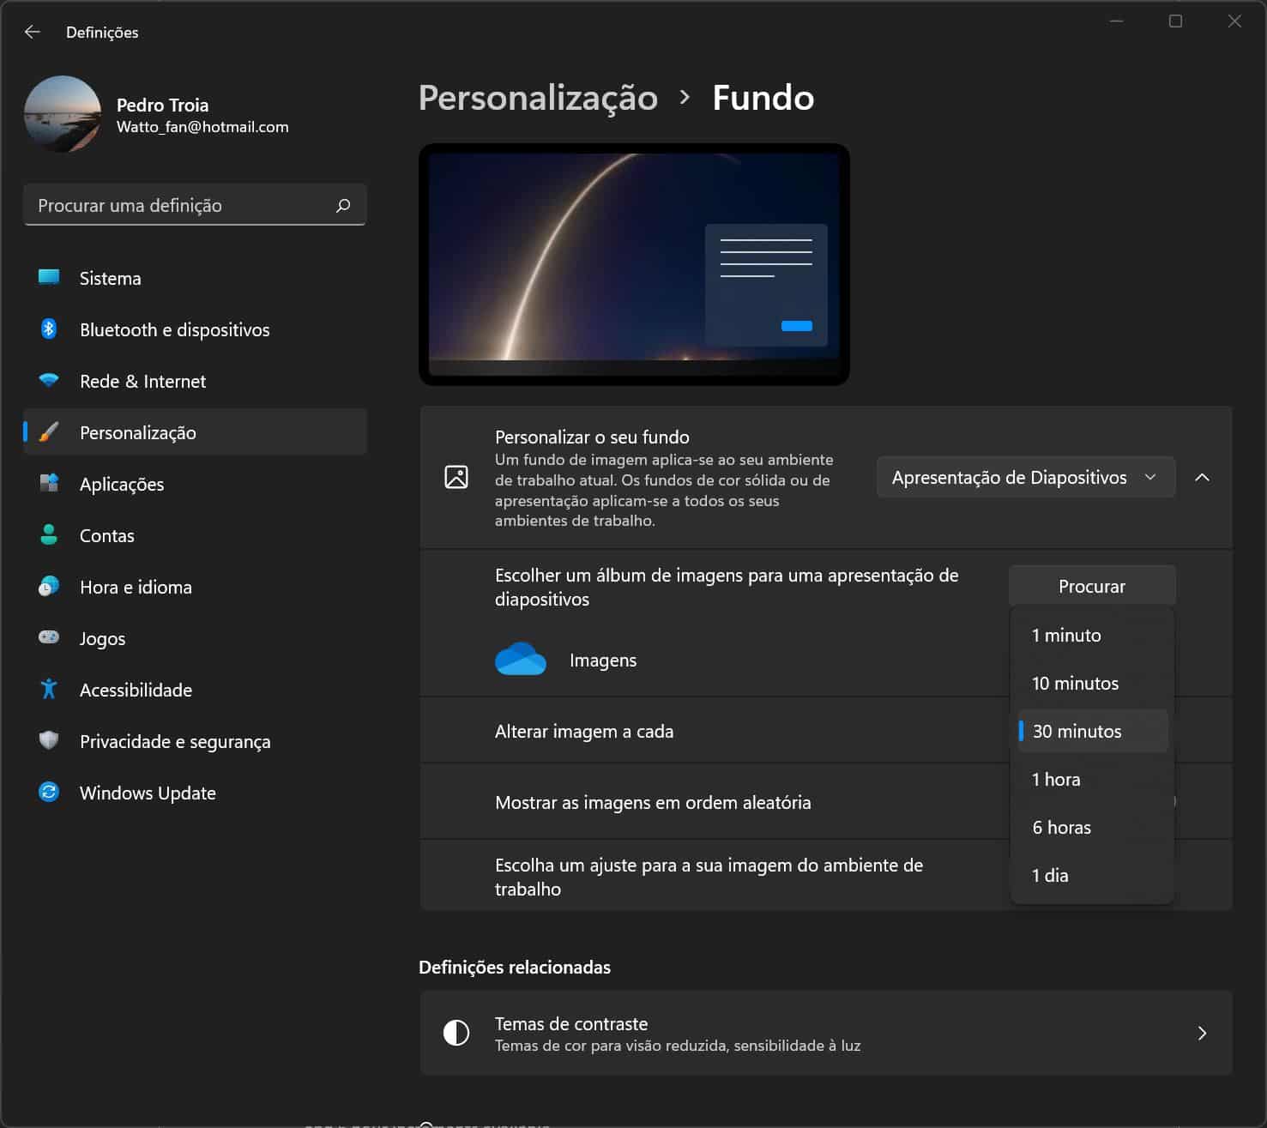The height and width of the screenshot is (1128, 1267).
Task: Click the search magnifier icon
Action: click(x=343, y=205)
